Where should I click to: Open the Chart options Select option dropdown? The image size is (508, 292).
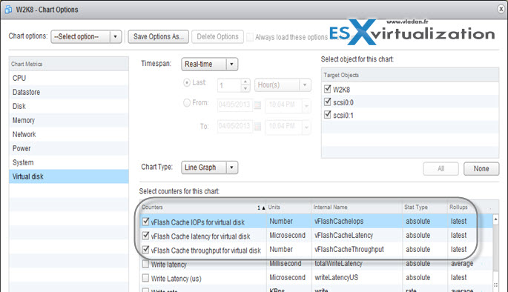(86, 36)
